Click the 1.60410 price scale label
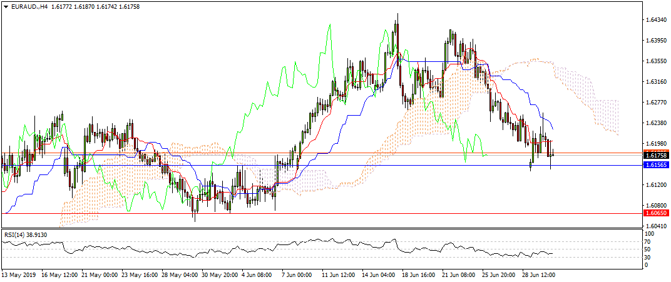 655,226
